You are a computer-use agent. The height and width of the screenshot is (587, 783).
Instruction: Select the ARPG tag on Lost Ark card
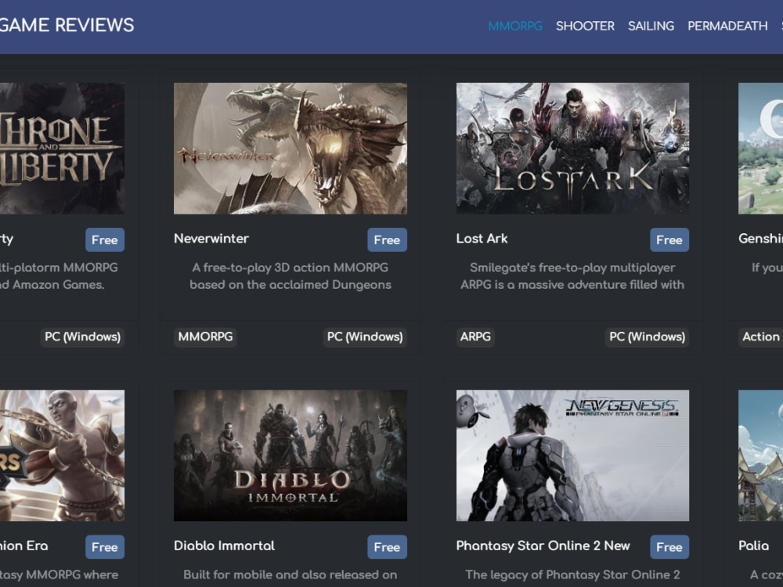point(475,337)
